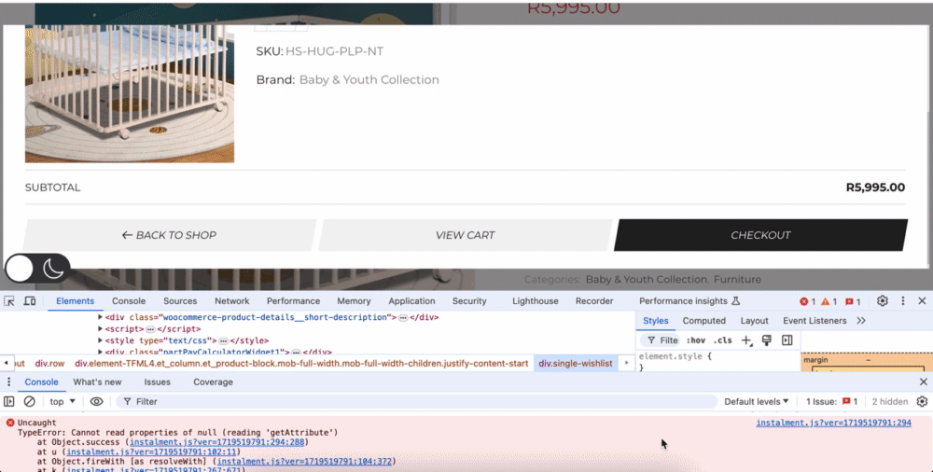The height and width of the screenshot is (472, 933).
Task: Activate the inspect element picker icon
Action: 9,301
